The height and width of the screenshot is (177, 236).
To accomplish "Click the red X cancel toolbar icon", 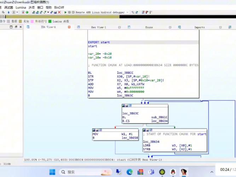I will [x=59, y=12].
